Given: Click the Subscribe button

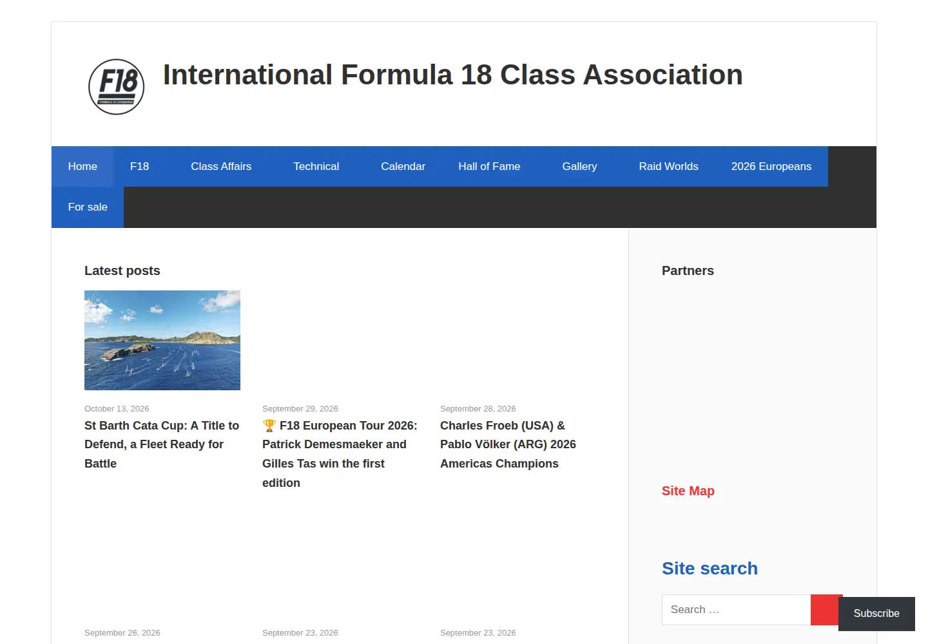Looking at the screenshot, I should [x=876, y=614].
